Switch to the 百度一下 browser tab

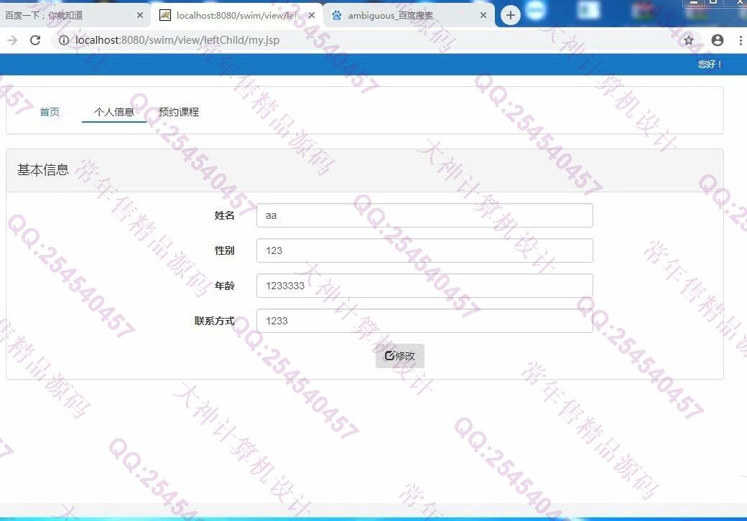pyautogui.click(x=74, y=15)
